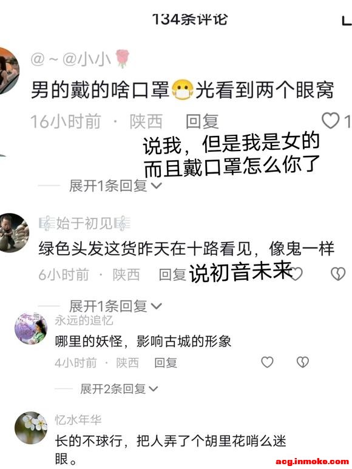Open the username 忆水年华
This screenshot has width=352, height=469.
pos(78,420)
